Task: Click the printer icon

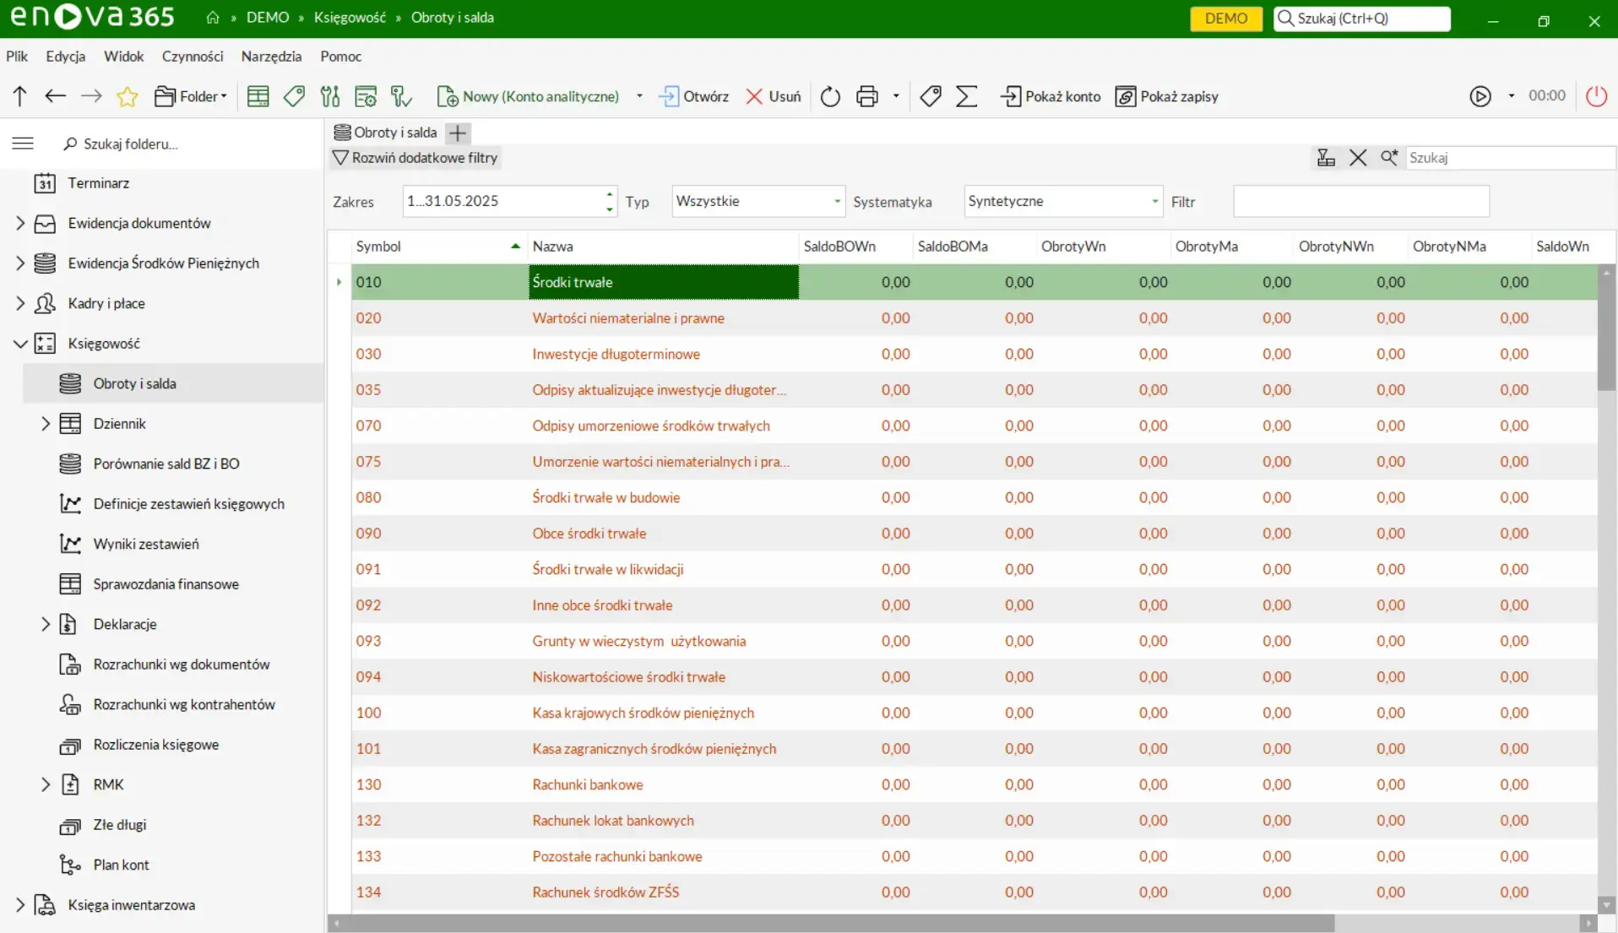Action: (866, 96)
